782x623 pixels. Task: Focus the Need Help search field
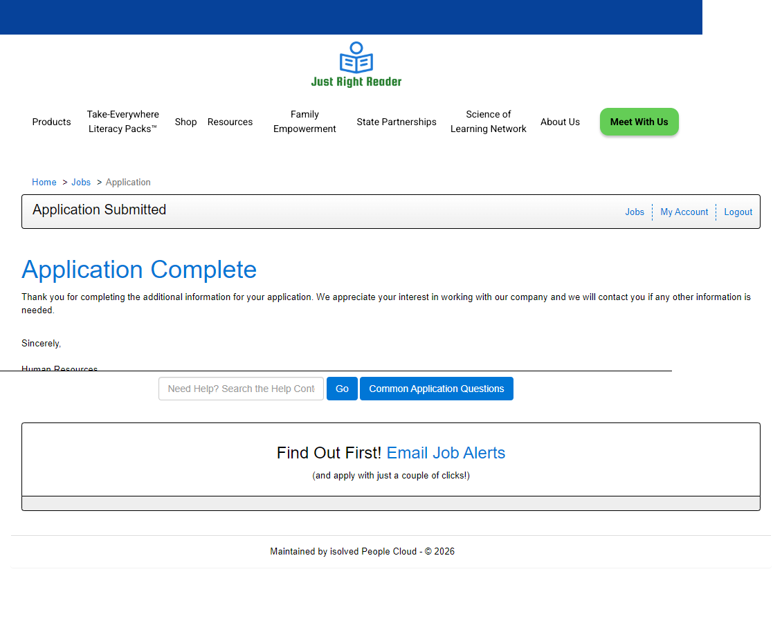(x=241, y=389)
